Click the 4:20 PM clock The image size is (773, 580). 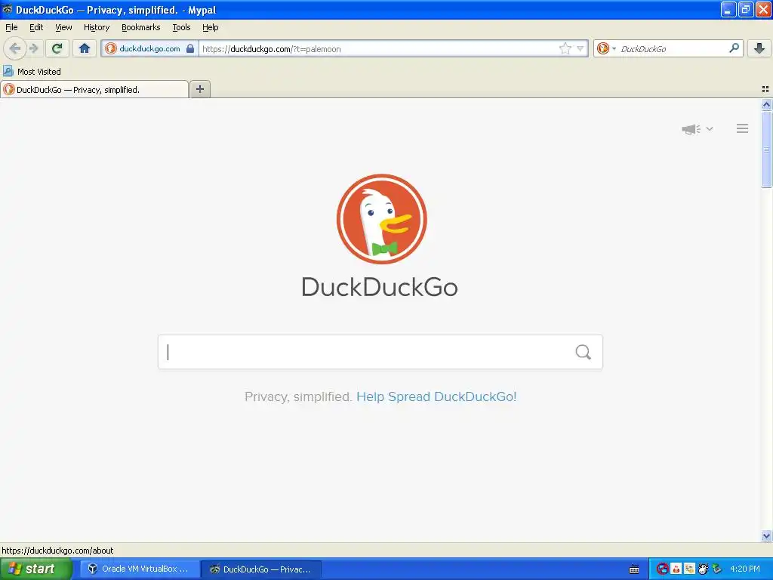tap(745, 569)
